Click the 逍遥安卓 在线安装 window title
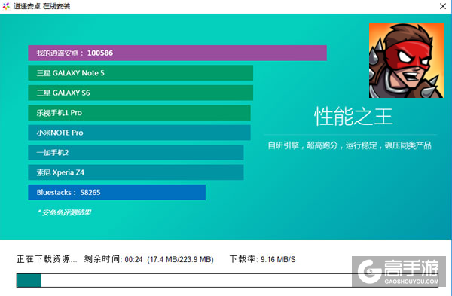This screenshot has width=452, height=296. click(x=41, y=6)
